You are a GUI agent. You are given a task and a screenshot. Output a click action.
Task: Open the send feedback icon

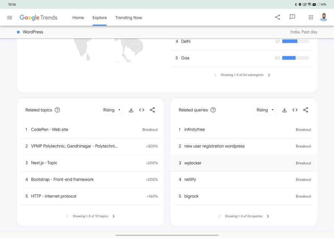coord(292,17)
